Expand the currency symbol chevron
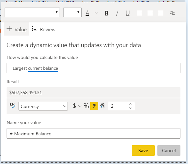The width and height of the screenshot is (188, 164). pos(80,106)
